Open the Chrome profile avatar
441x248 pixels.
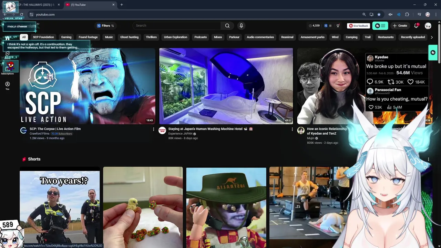click(x=428, y=14)
